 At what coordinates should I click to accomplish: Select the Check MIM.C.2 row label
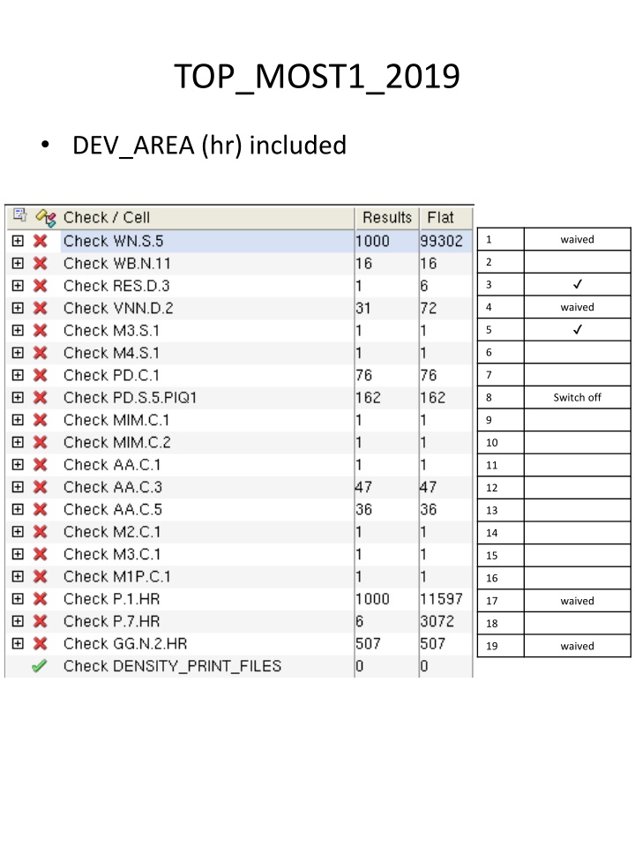(x=116, y=442)
